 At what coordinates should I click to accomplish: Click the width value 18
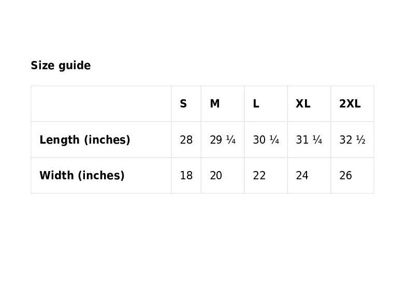(186, 175)
